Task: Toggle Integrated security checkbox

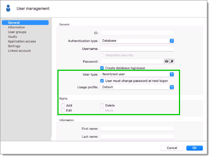Action: [102, 55]
